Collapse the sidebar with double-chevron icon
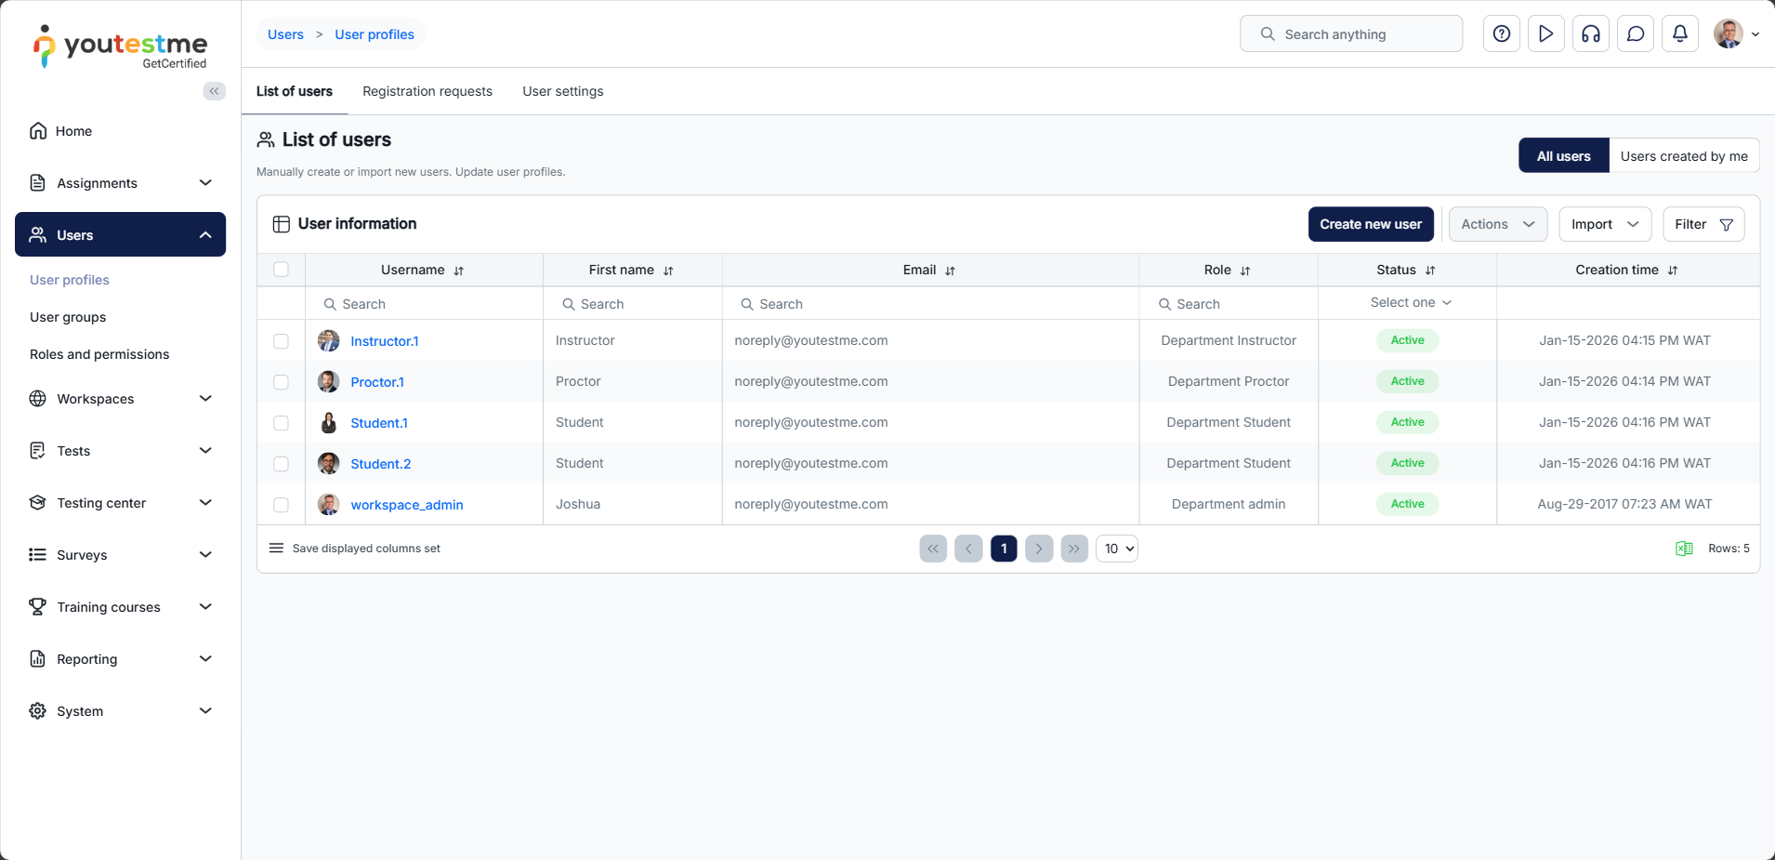Image resolution: width=1775 pixels, height=860 pixels. 214,91
